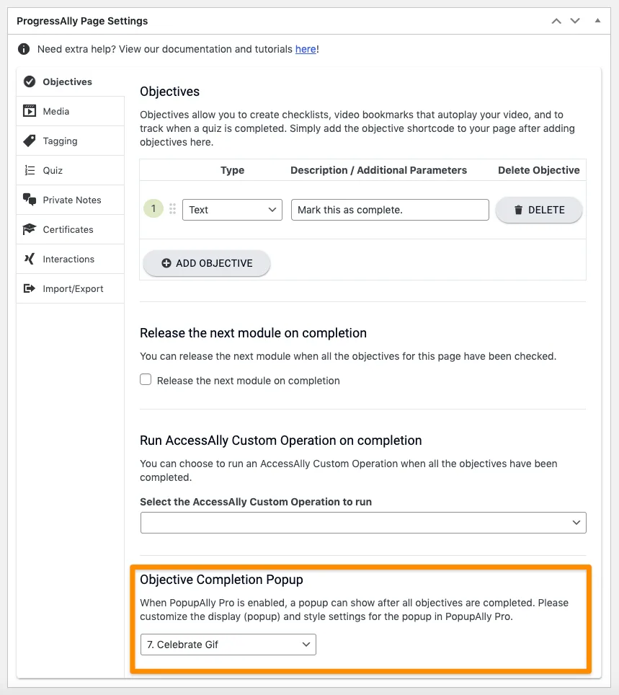This screenshot has height=695, width=619.
Task: Open the documentation 'here' link
Action: 306,49
